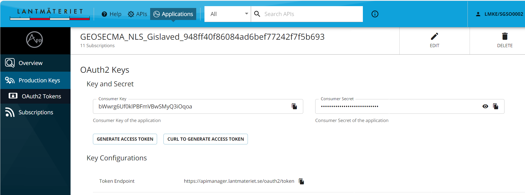This screenshot has width=525, height=195.
Task: Copy the Token Endpoint URL
Action: [x=301, y=181]
